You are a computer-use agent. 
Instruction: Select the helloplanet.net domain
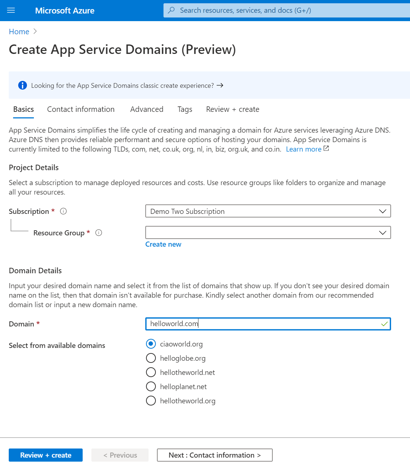(x=151, y=386)
